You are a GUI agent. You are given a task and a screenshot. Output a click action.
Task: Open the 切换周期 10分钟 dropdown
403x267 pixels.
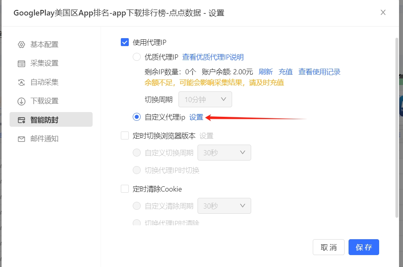pos(205,99)
